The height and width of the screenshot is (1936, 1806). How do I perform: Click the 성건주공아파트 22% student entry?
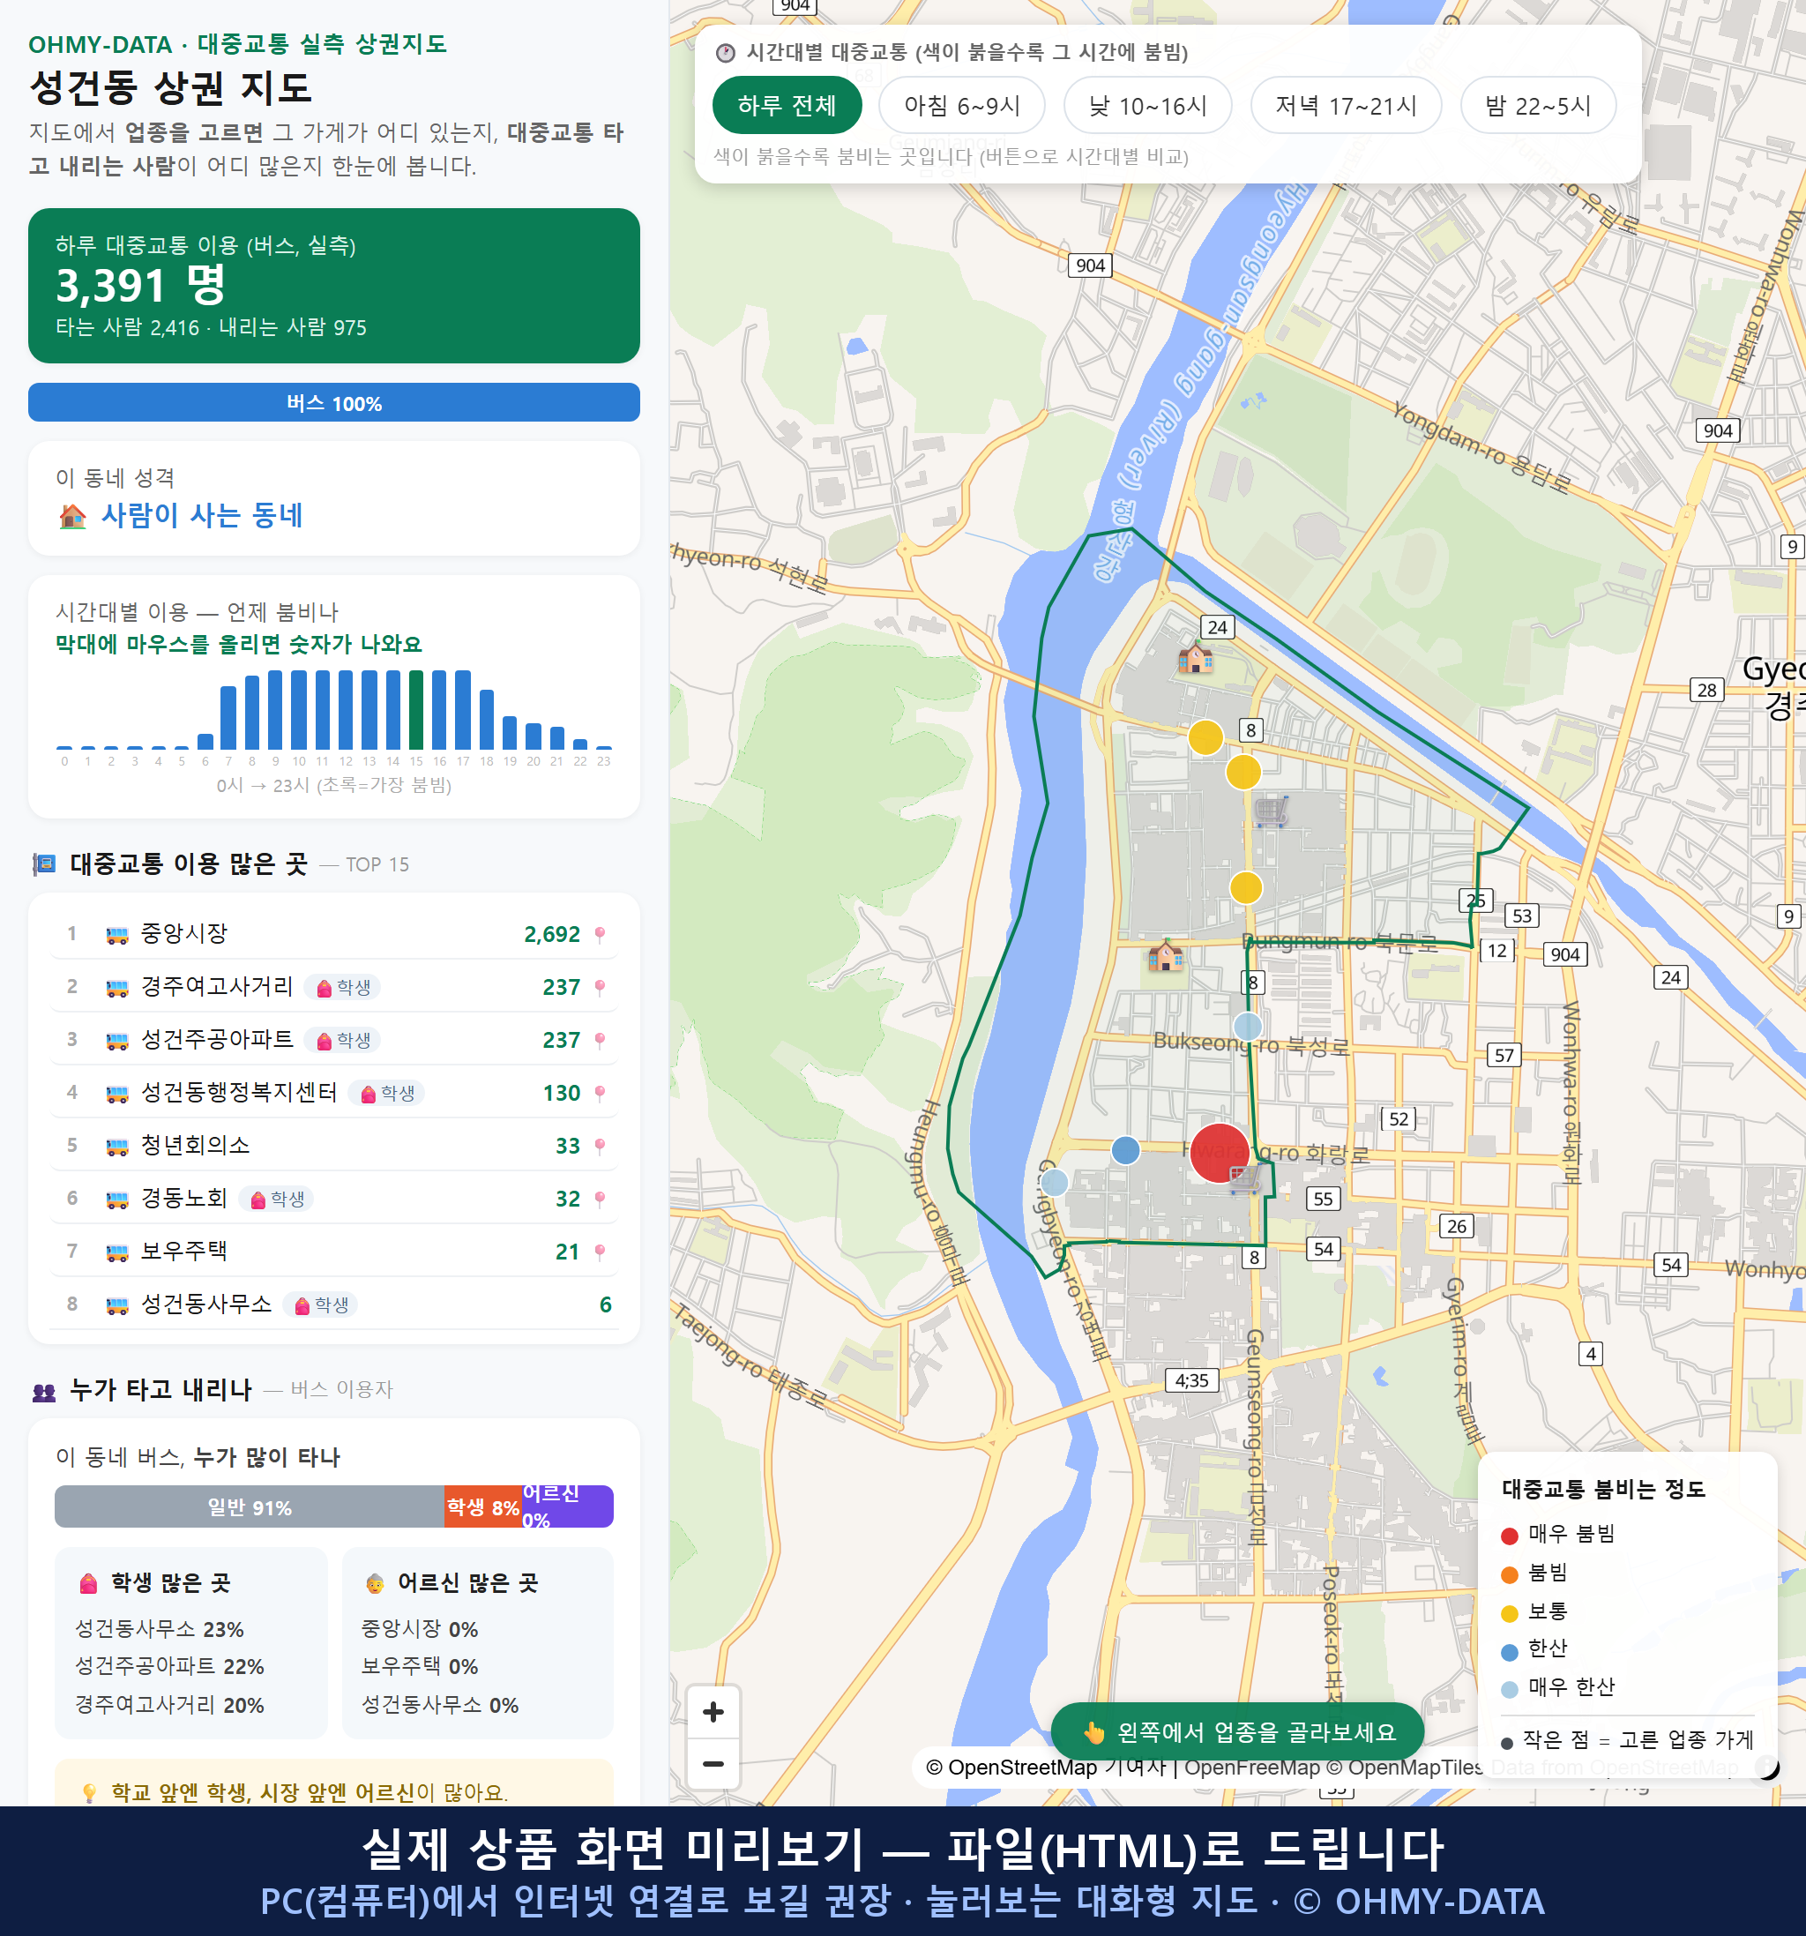tap(169, 1666)
